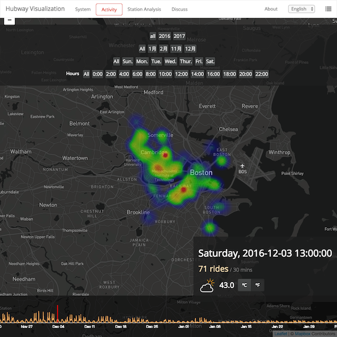Choose the 10:00 hour filter

[165, 74]
